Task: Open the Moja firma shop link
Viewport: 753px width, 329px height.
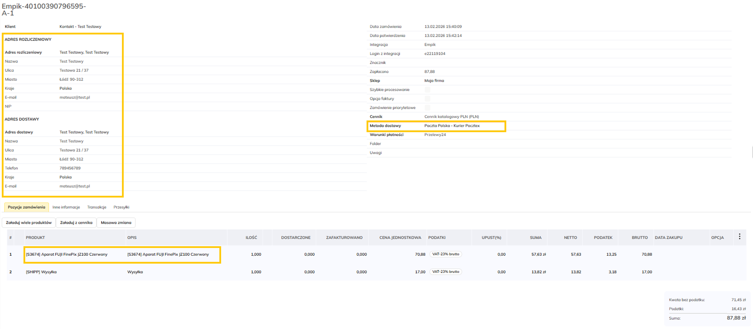Action: (434, 81)
